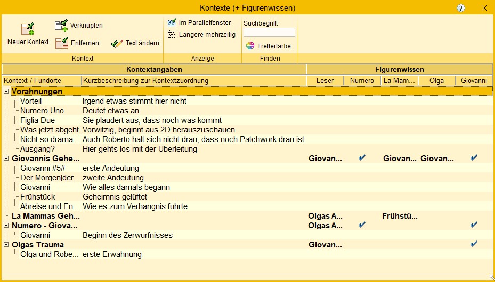Click the Suchbegriff input field

point(269,32)
